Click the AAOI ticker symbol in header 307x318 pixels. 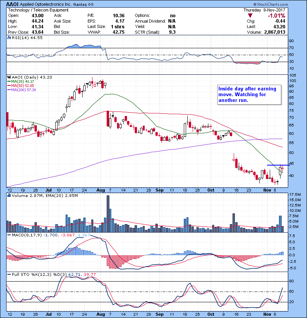[12, 4]
